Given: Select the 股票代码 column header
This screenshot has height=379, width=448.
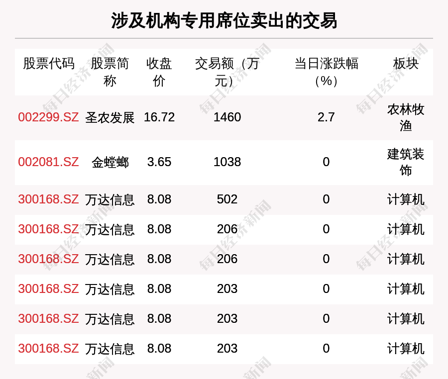Looking at the screenshot, I should click(x=49, y=63).
